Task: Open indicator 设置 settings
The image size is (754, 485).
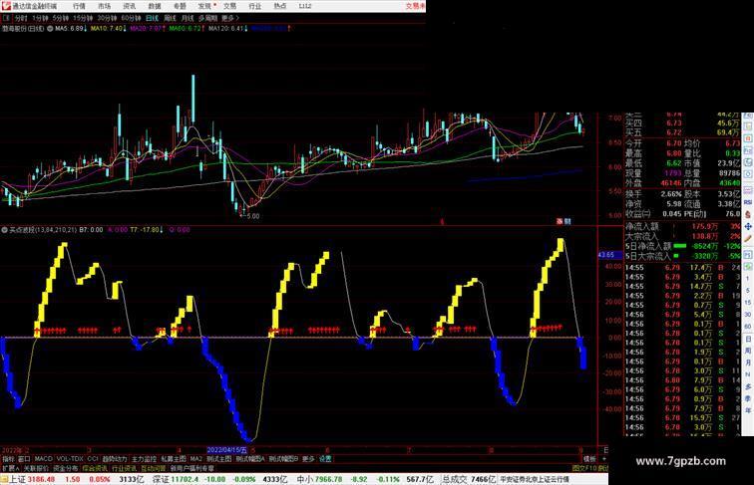Action: 325,459
